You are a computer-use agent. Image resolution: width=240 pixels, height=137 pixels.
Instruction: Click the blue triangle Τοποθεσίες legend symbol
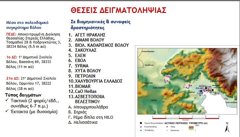pyautogui.click(x=141, y=130)
